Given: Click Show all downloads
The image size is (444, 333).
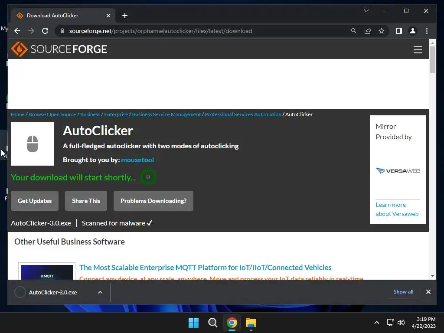Looking at the screenshot, I should click(403, 292).
